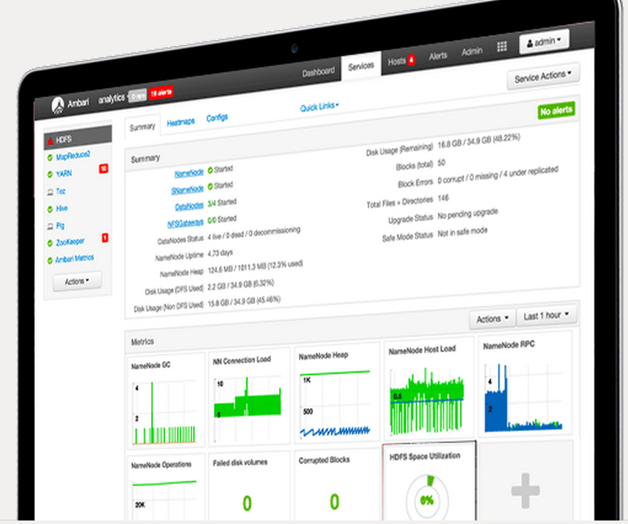This screenshot has height=524, width=628.
Task: Click the green status check beside Ambari Metrics
Action: [x=50, y=261]
